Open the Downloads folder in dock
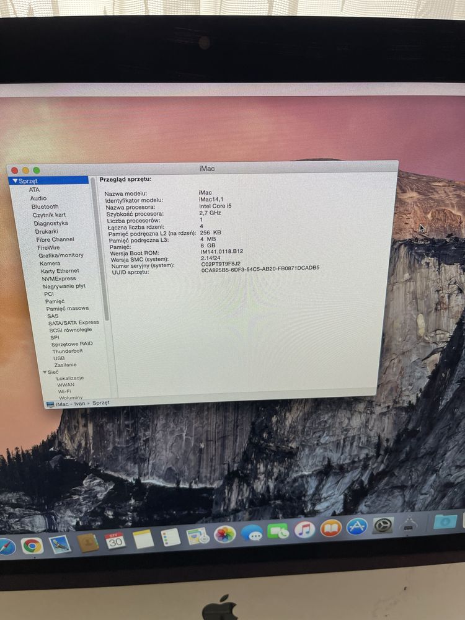Screen dimensions: 465x620 pyautogui.click(x=446, y=521)
